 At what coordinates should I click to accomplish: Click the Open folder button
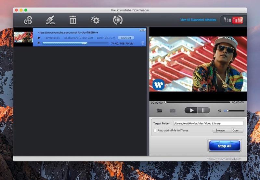[x=236, y=130]
